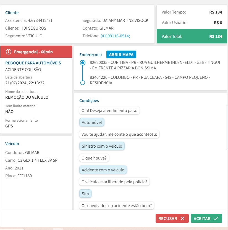Click the Acidente com o veículo answer
Viewport: 228px width, 230px height.
pos(103,170)
